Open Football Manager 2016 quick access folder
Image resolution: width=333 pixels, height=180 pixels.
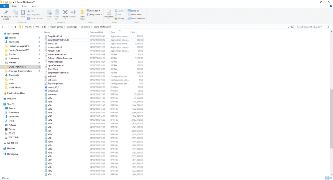tap(19, 46)
